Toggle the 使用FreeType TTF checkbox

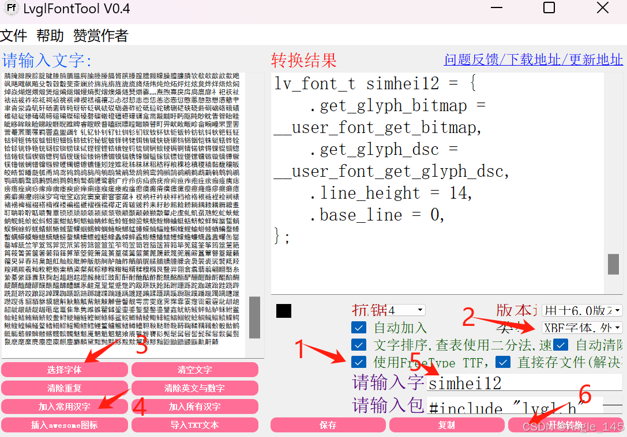point(359,362)
